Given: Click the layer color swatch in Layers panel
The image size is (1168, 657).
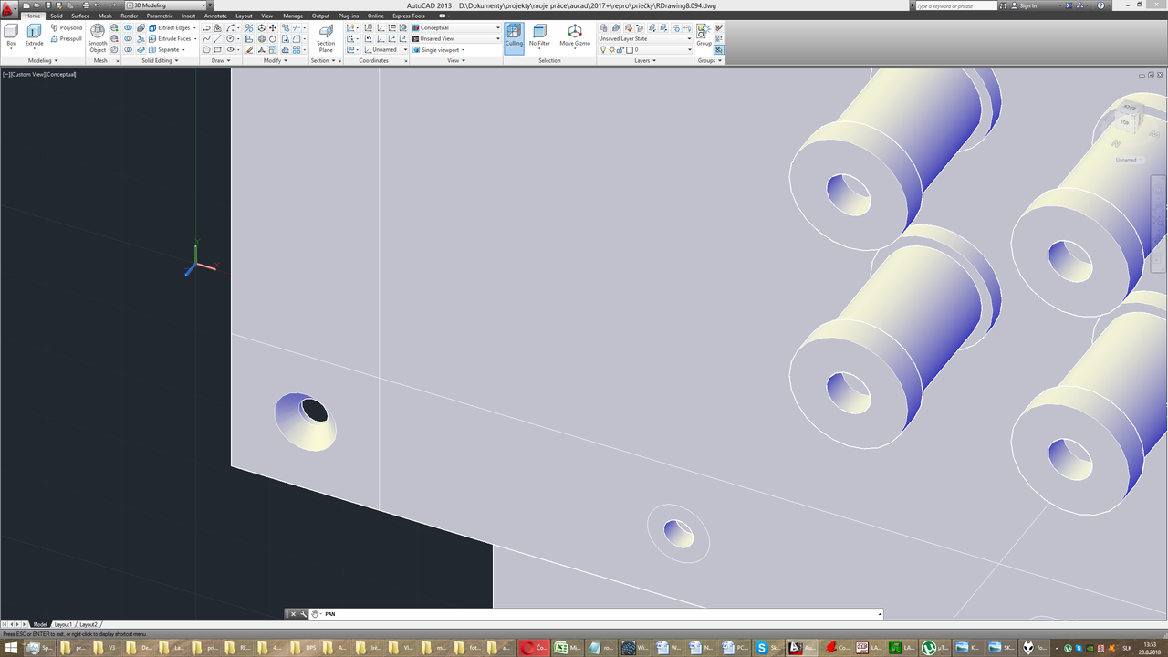Looking at the screenshot, I should click(x=630, y=50).
